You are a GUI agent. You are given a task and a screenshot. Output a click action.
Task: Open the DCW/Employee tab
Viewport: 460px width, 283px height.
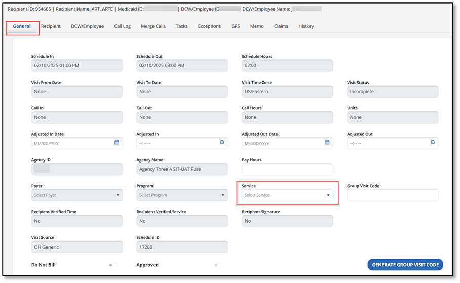tap(87, 26)
